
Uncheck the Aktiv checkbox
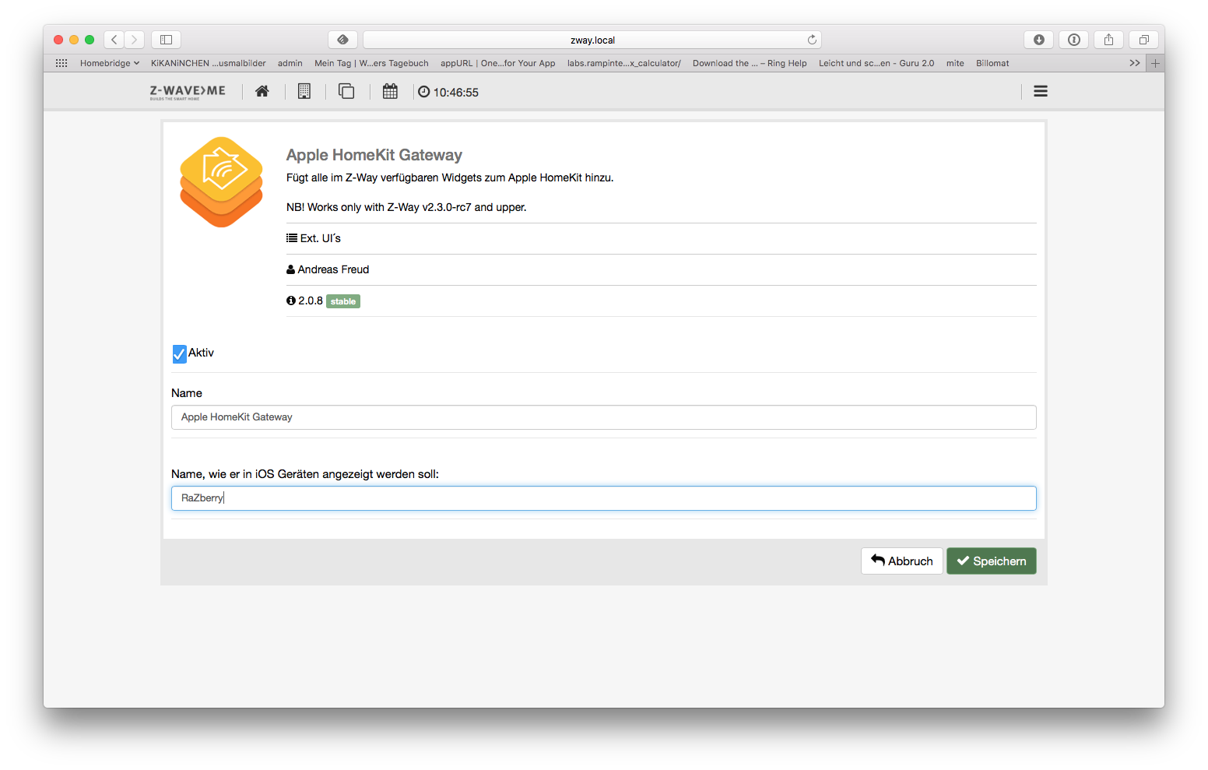180,354
